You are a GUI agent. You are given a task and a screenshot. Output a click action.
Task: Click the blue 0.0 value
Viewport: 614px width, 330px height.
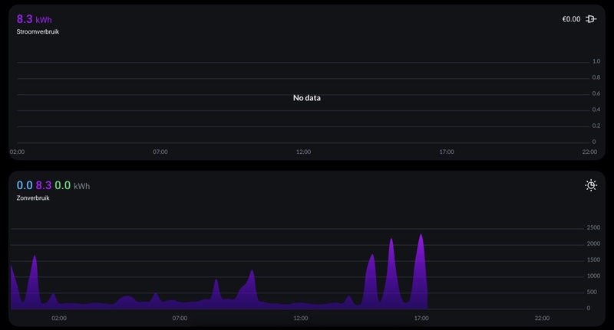pyautogui.click(x=25, y=185)
